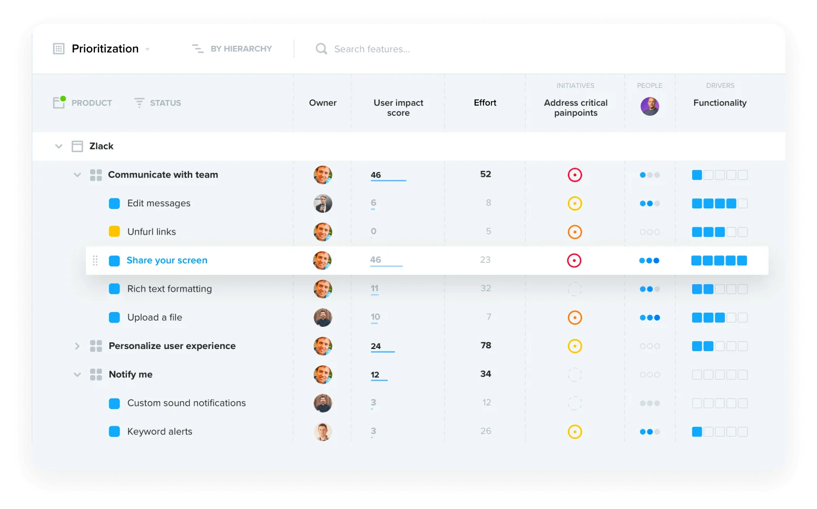This screenshot has width=817, height=509.
Task: Select the BY HIERARCHY grouping option
Action: (241, 49)
